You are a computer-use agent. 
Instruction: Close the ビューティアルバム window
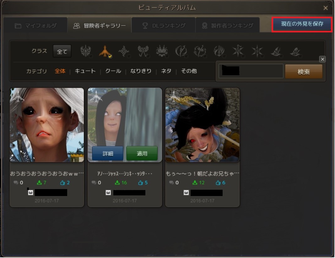click(x=326, y=8)
